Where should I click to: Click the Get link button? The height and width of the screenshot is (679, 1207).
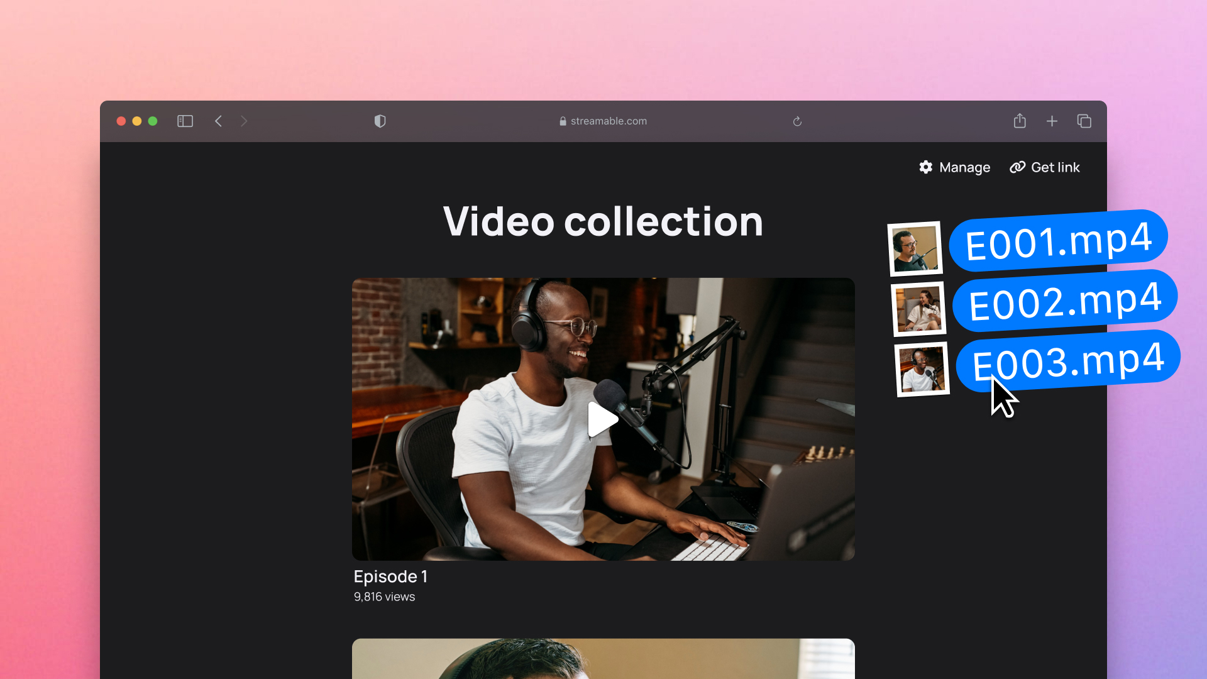[1045, 167]
